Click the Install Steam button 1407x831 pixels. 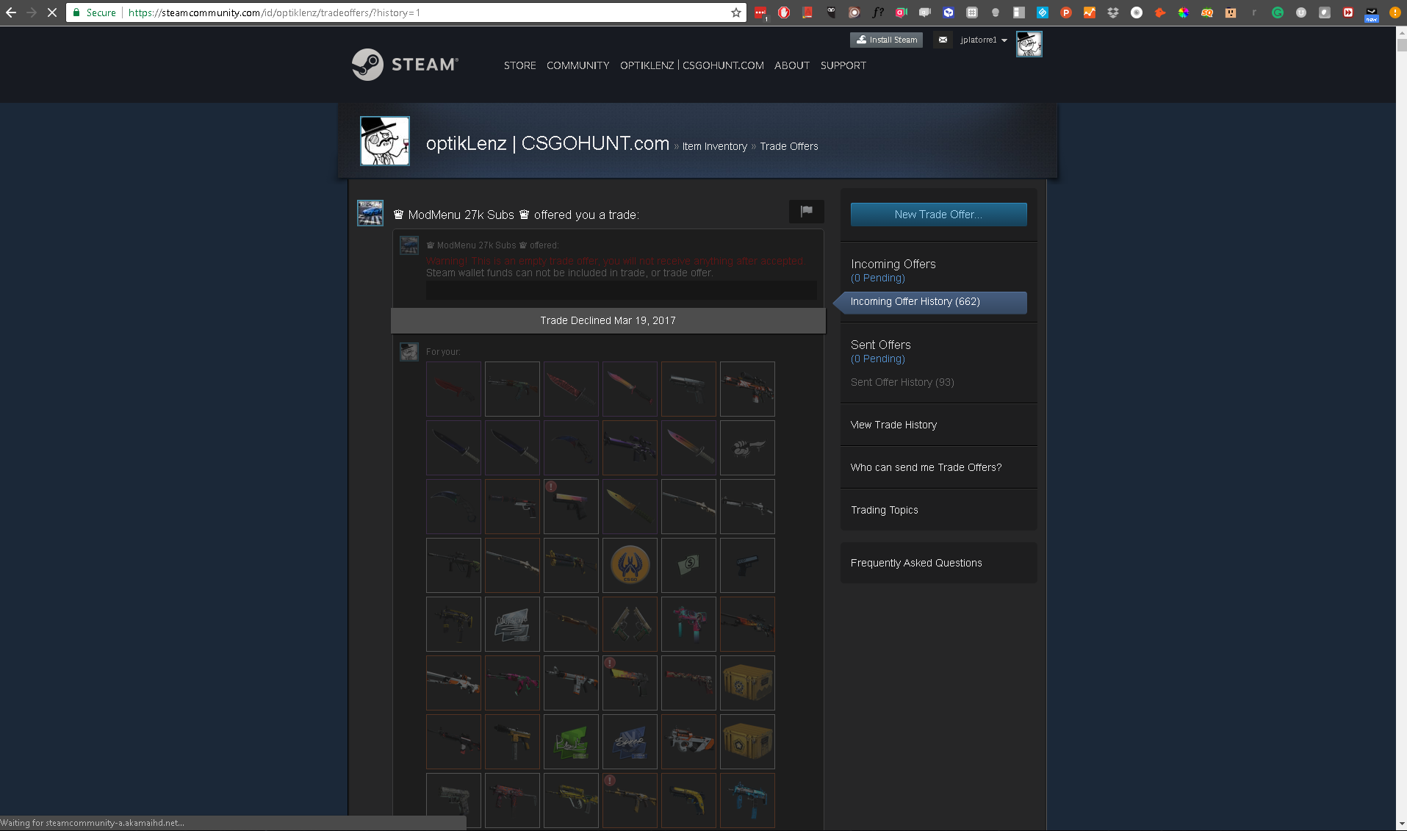[886, 40]
